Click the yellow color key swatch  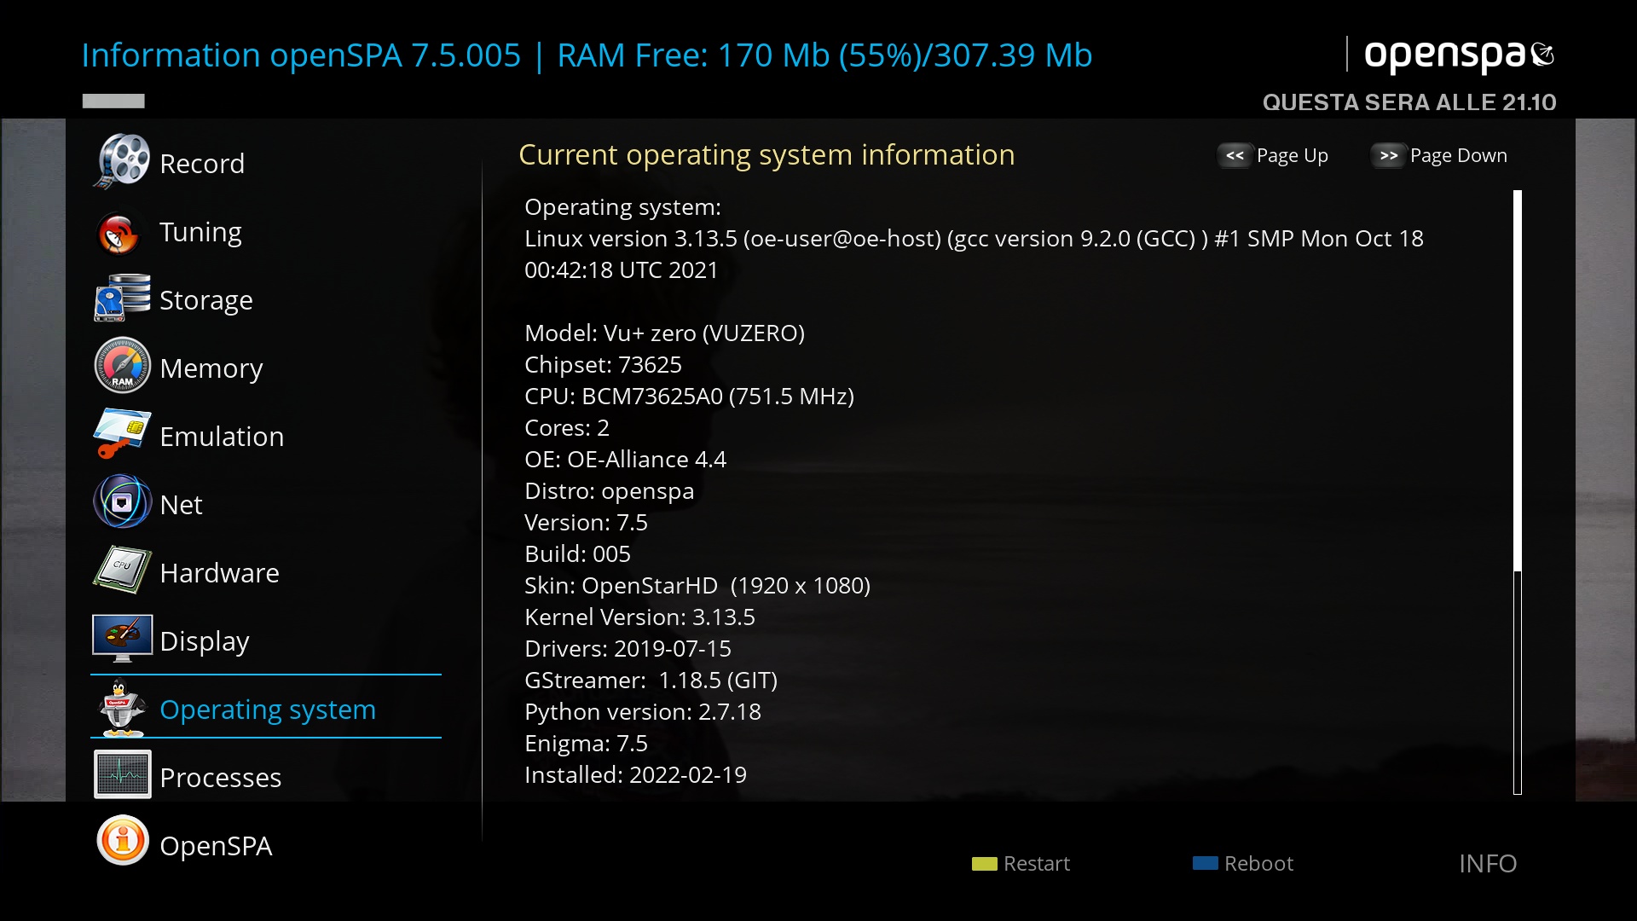[985, 864]
